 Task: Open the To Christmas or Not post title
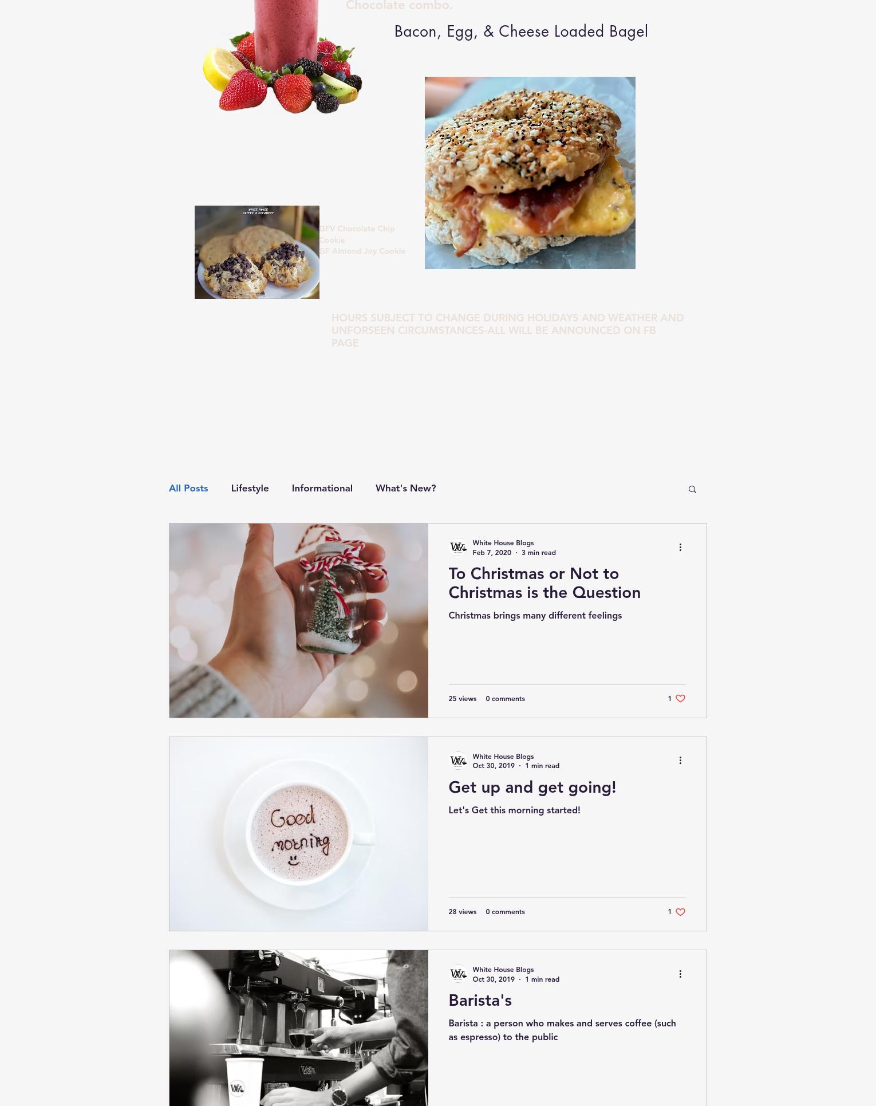pos(544,583)
